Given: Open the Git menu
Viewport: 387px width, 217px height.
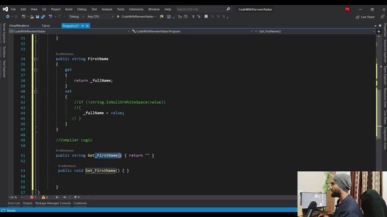Looking at the screenshot, I should pyautogui.click(x=44, y=9).
